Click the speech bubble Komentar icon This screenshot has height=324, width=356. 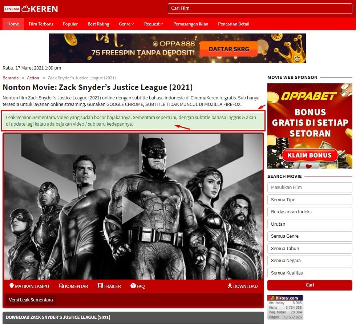[61, 286]
